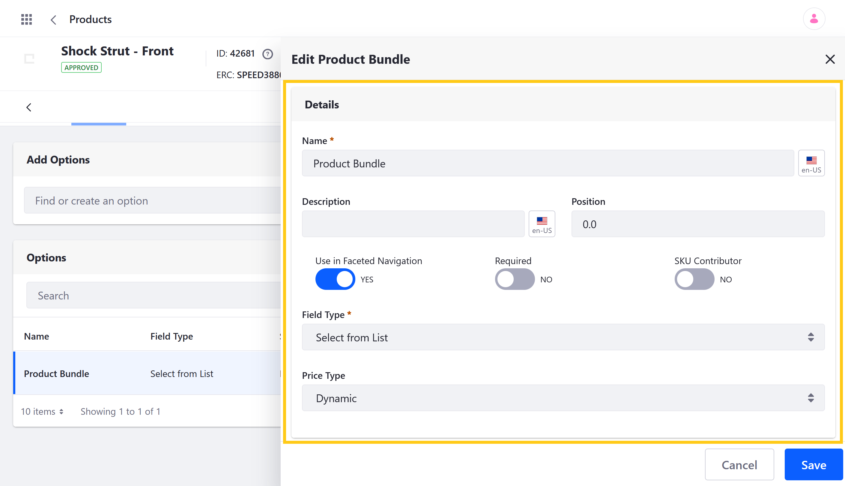Screen dimensions: 845x486
Task: Click the Position numeric input field
Action: coord(697,224)
